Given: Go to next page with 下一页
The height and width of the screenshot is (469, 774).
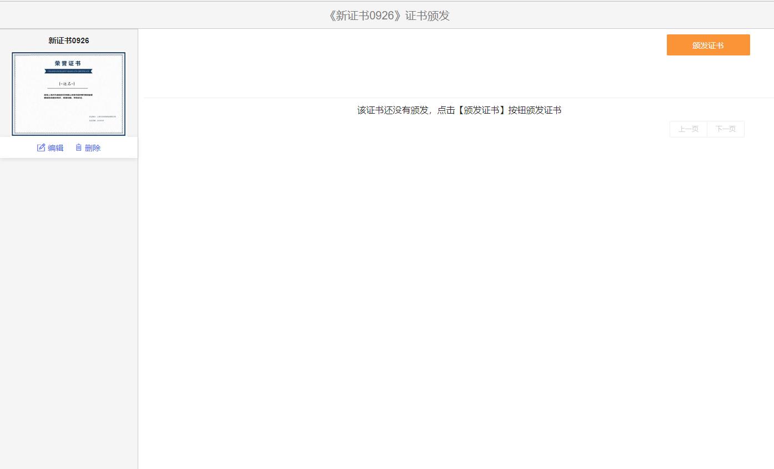Looking at the screenshot, I should coord(726,129).
